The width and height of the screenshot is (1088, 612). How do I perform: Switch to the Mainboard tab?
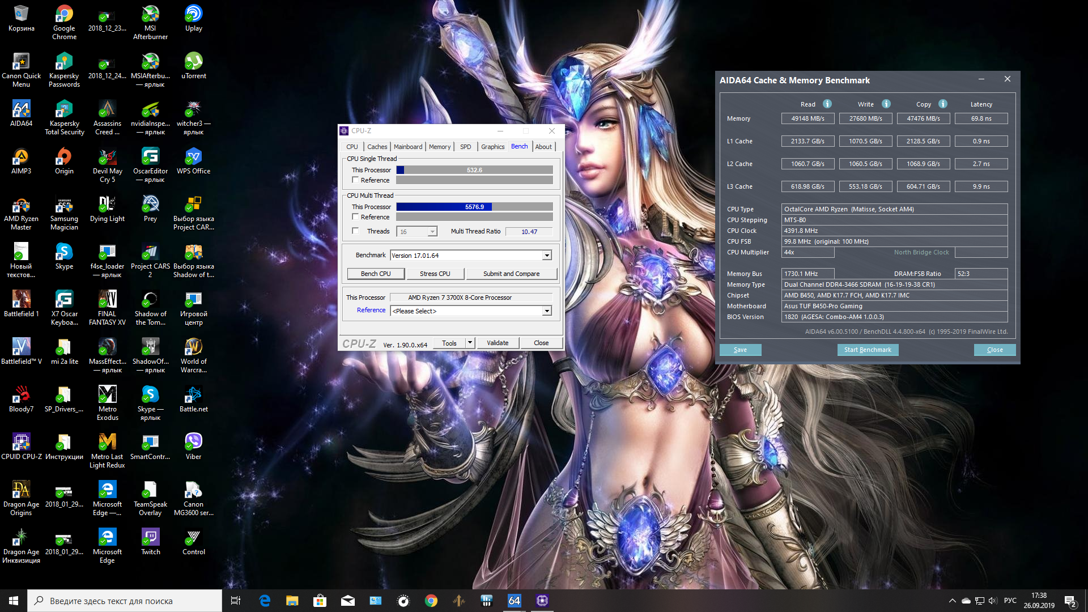point(408,147)
